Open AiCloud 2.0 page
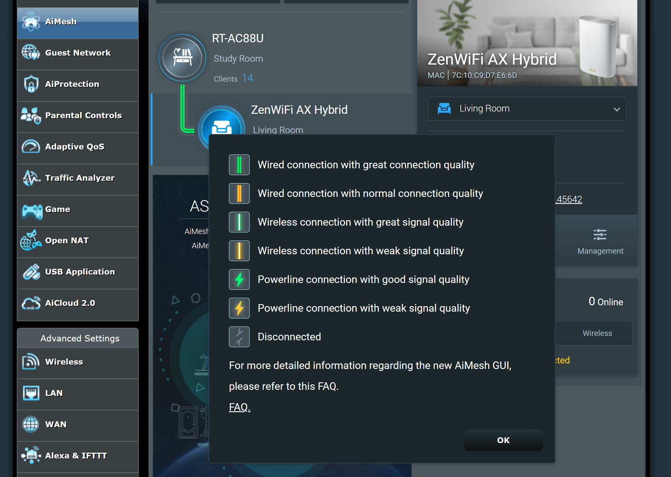This screenshot has width=671, height=477. point(70,303)
